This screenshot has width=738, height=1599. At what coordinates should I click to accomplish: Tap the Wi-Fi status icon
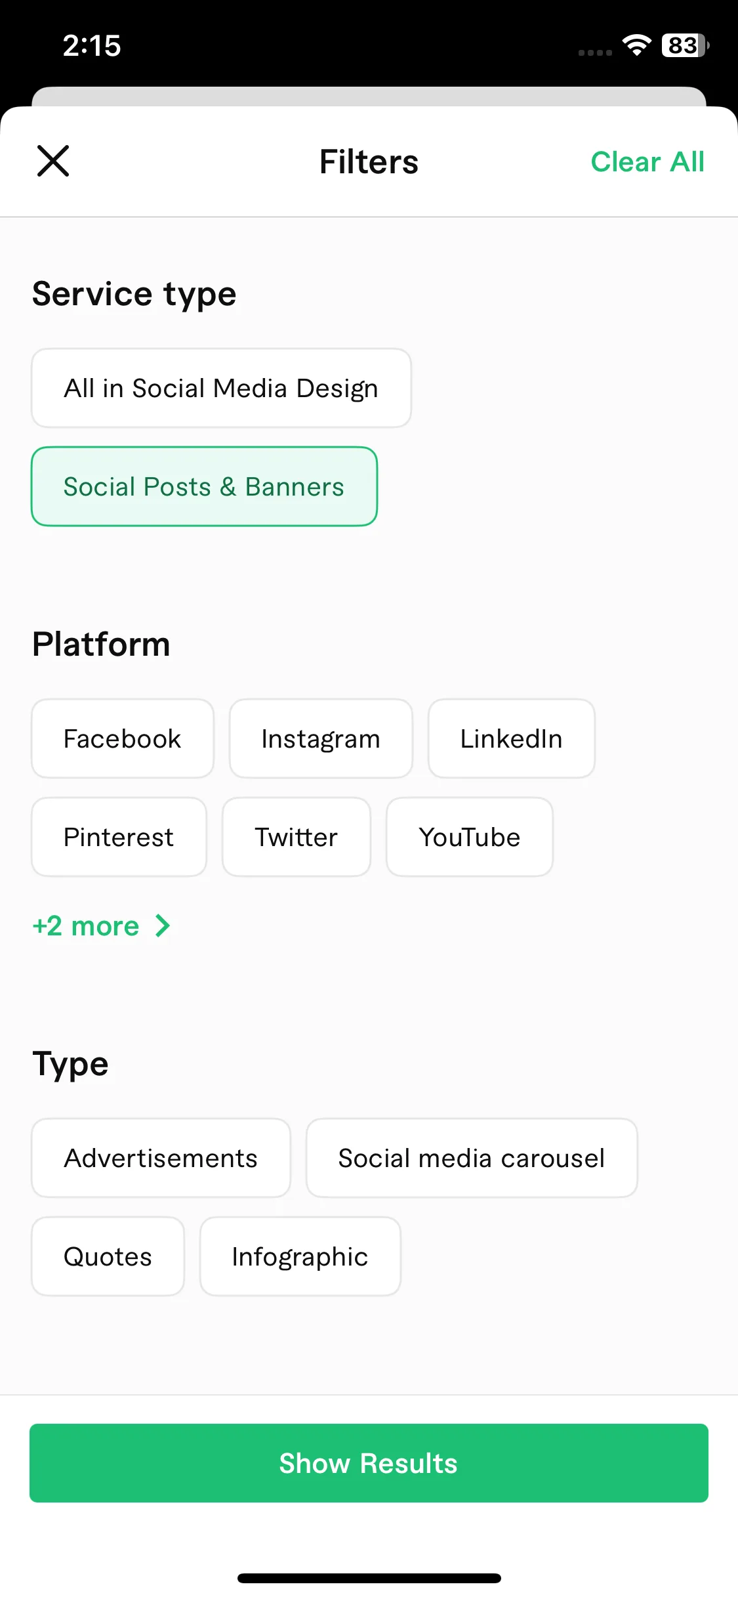click(636, 45)
